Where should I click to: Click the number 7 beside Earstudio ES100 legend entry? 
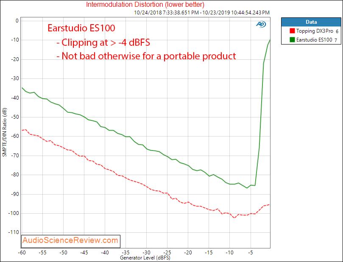click(336, 40)
